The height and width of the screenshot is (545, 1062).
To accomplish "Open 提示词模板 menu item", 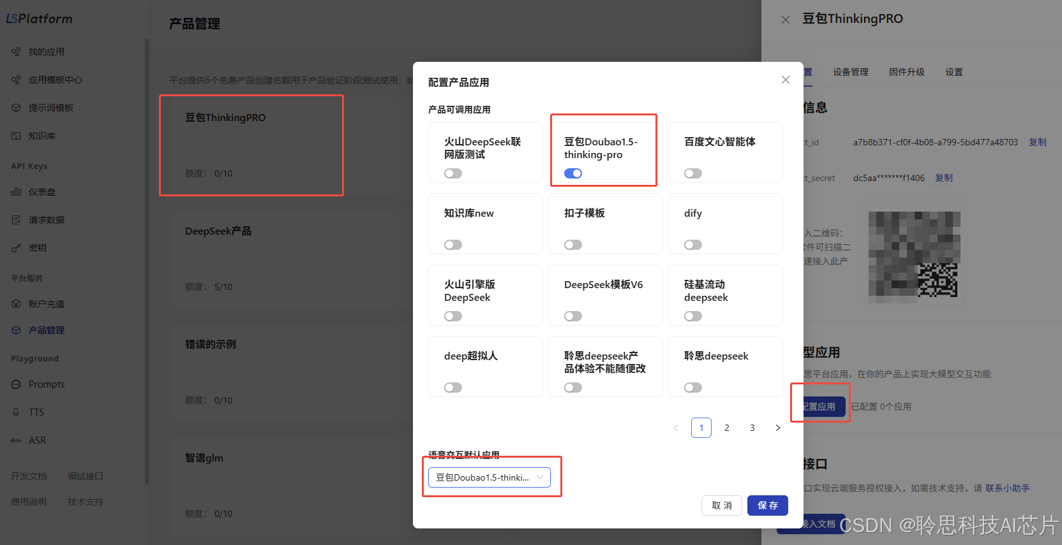I will click(x=51, y=108).
